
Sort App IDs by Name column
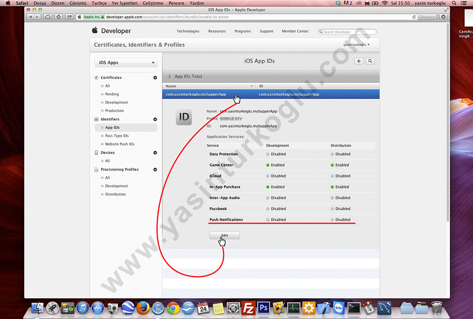pyautogui.click(x=209, y=86)
